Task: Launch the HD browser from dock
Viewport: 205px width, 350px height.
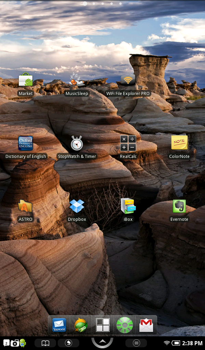Action: tap(81, 325)
